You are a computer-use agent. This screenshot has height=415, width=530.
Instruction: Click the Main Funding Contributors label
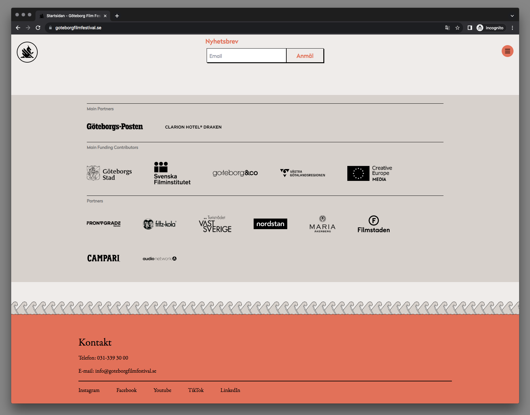(x=112, y=147)
